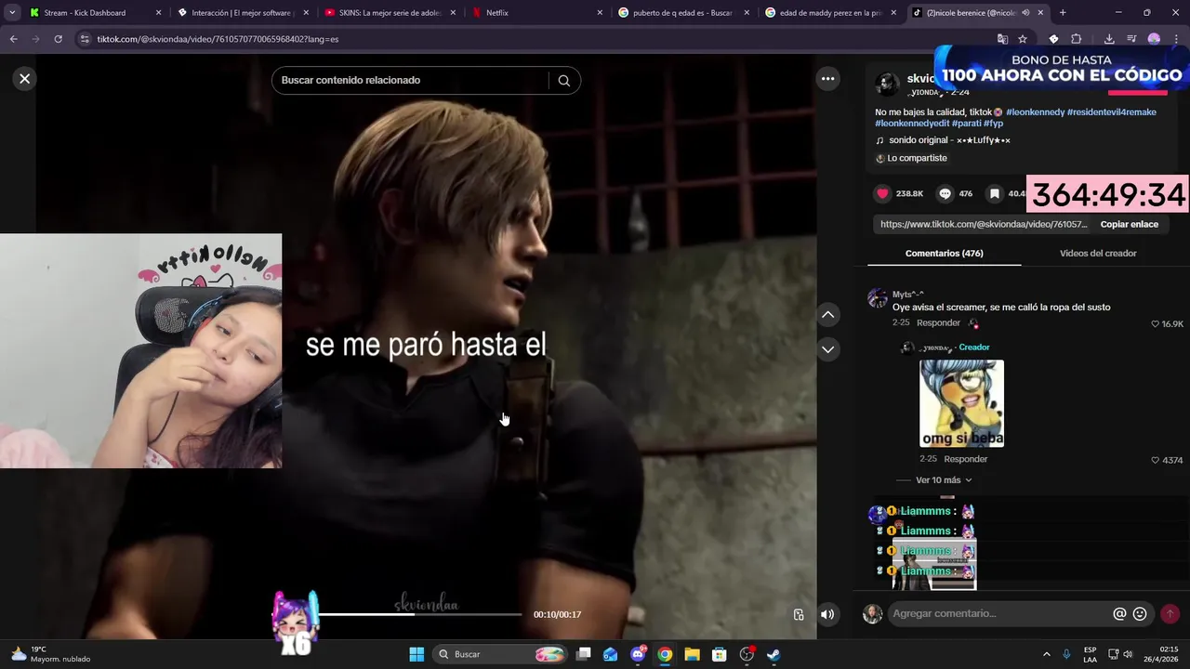The image size is (1190, 669).
Task: Open hashtag #leonkennedy link
Action: (x=1035, y=111)
